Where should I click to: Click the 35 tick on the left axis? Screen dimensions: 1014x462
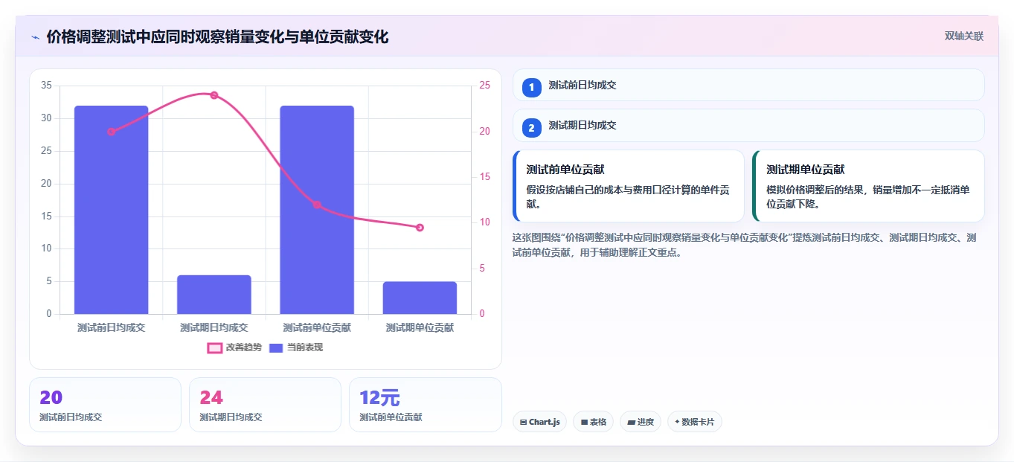pos(46,86)
